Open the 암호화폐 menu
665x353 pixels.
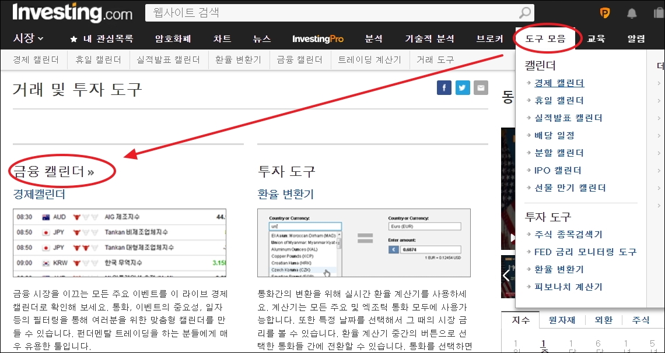coord(173,39)
